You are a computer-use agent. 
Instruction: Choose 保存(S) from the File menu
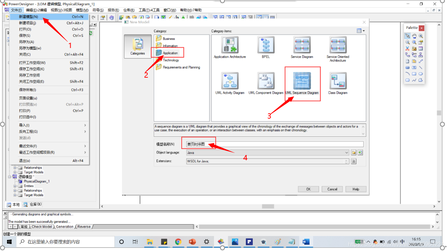click(x=49, y=36)
